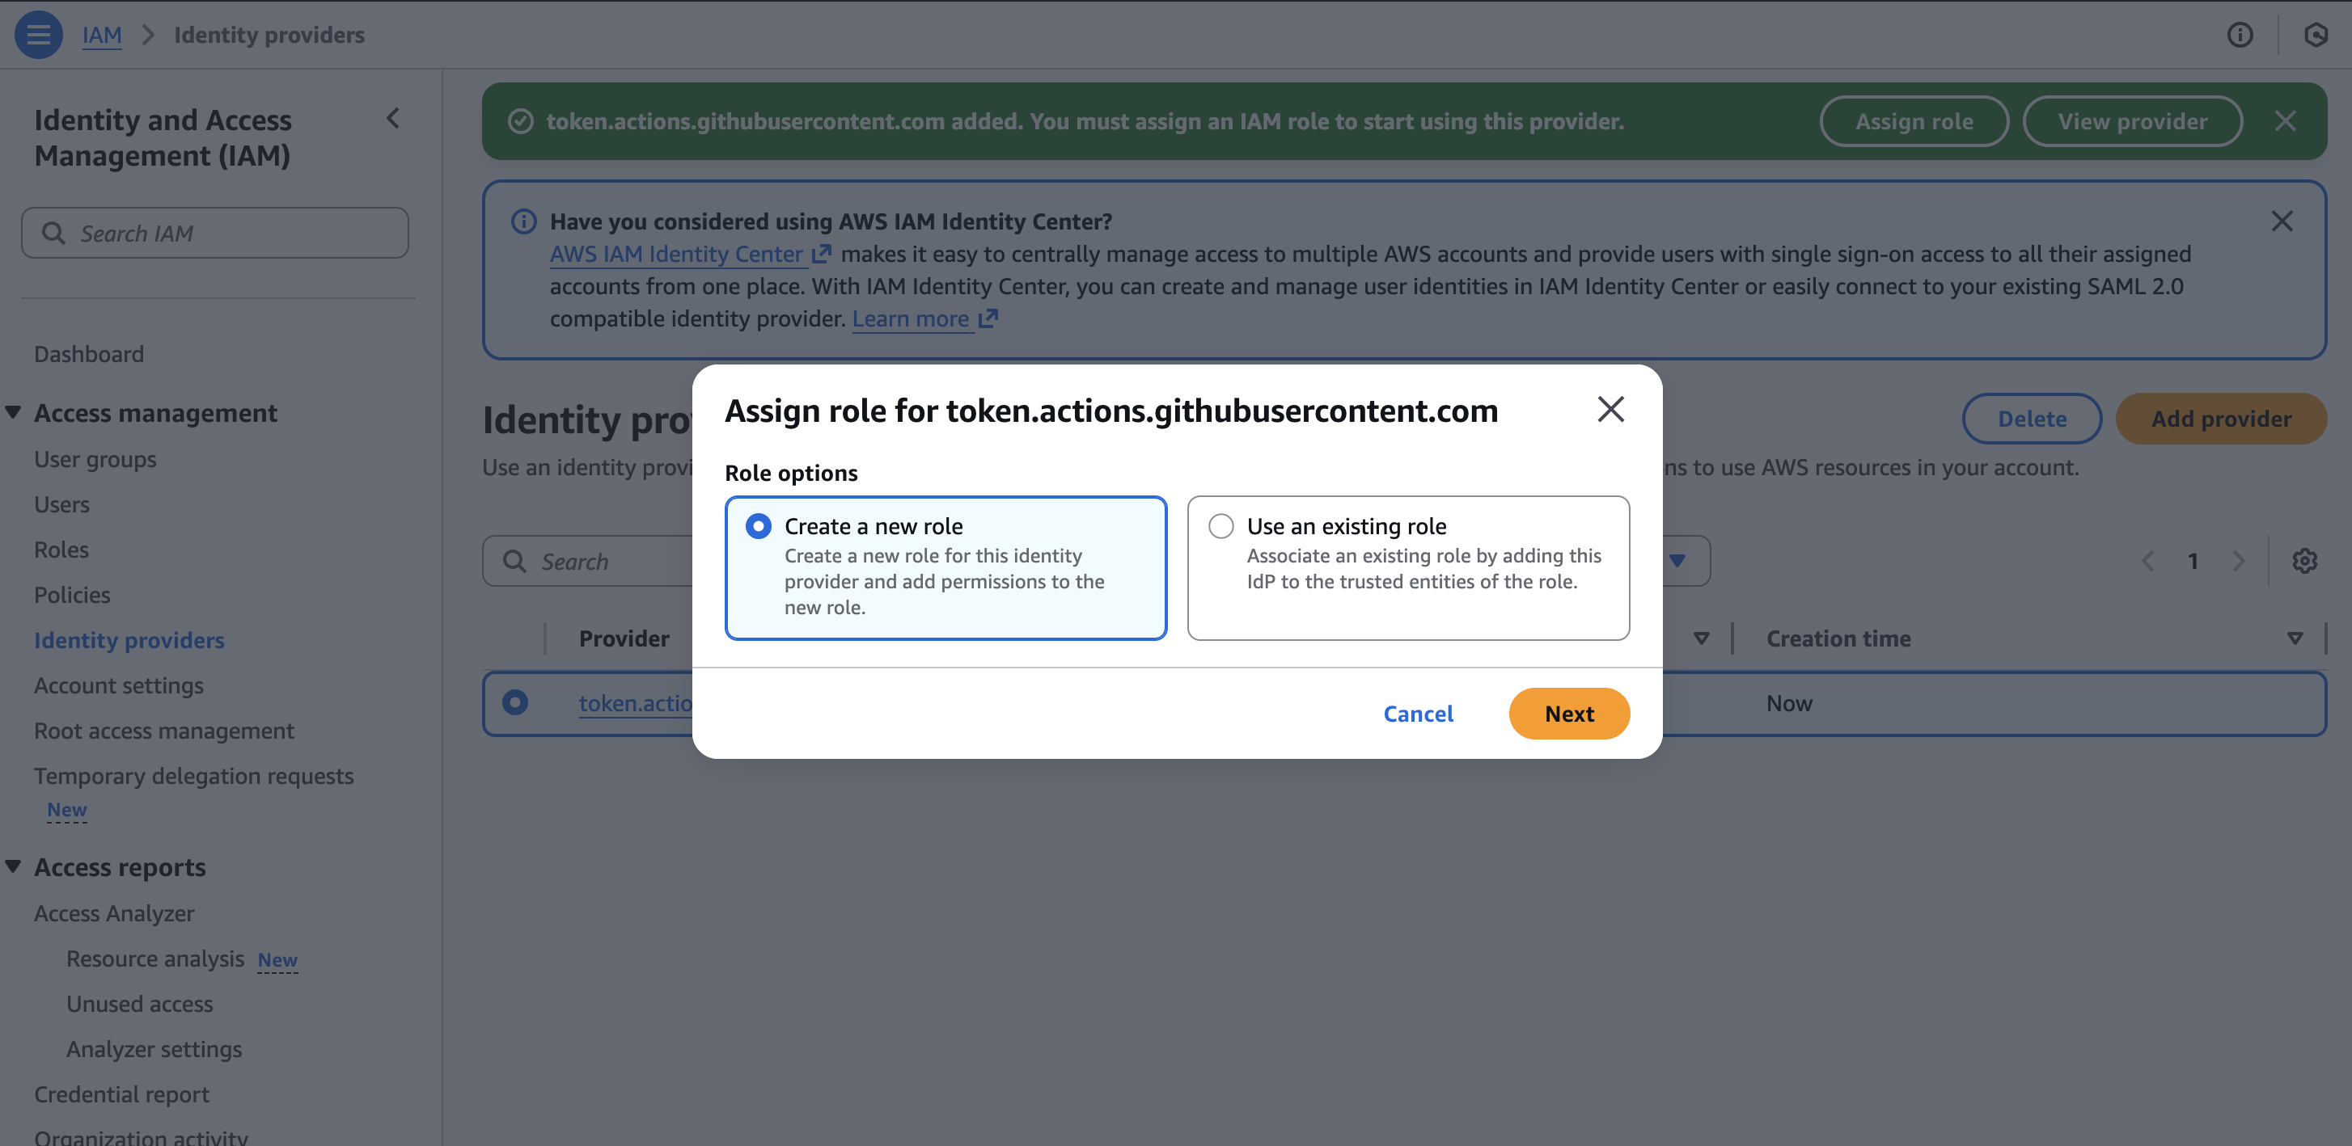This screenshot has height=1146, width=2352.
Task: Click the external link icon beside Learn more
Action: click(x=989, y=318)
